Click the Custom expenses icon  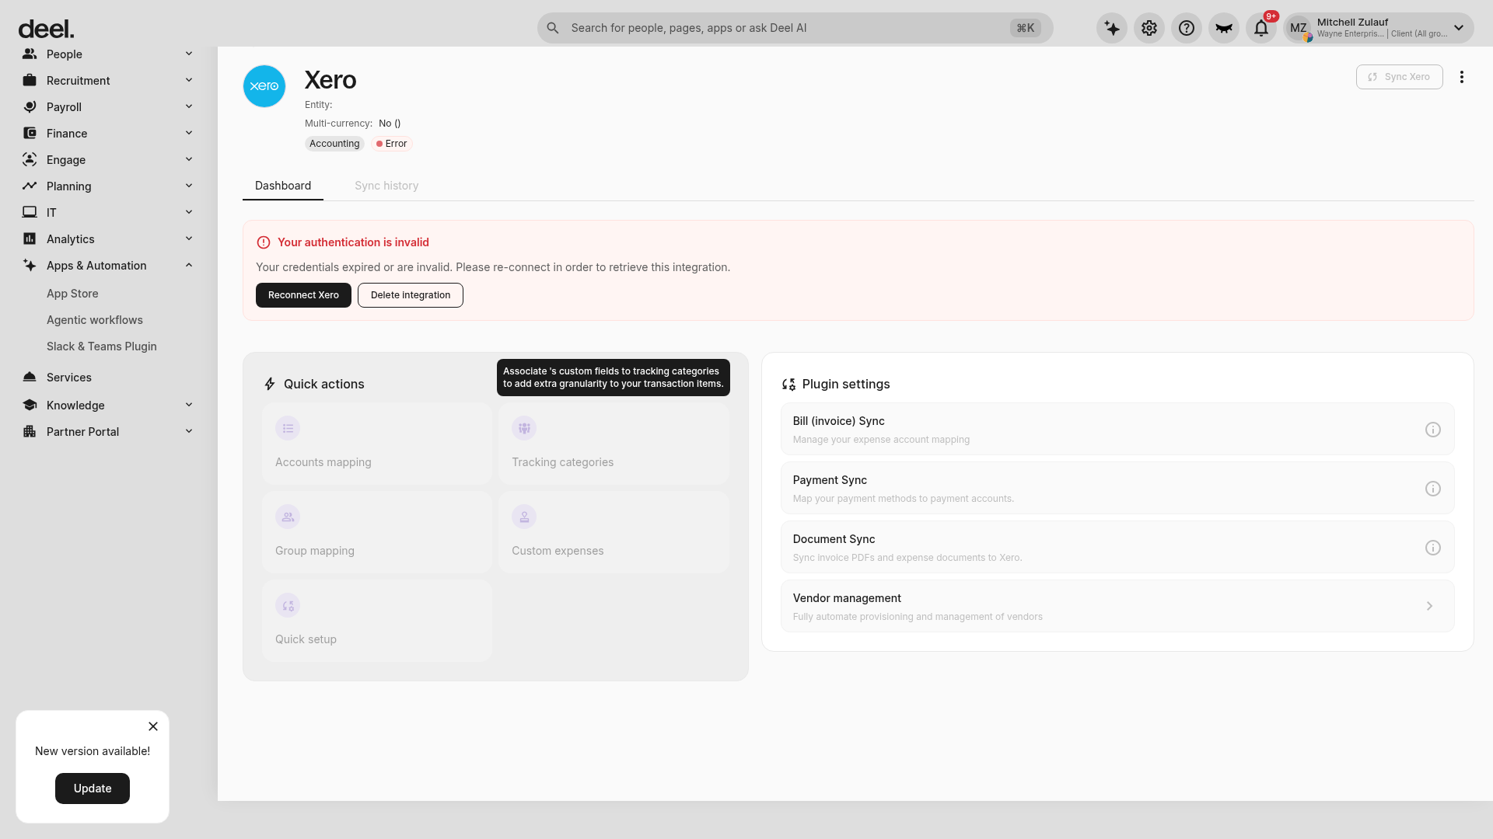click(524, 517)
